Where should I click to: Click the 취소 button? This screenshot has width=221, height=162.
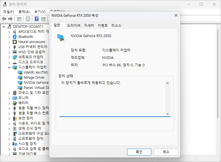click(166, 152)
